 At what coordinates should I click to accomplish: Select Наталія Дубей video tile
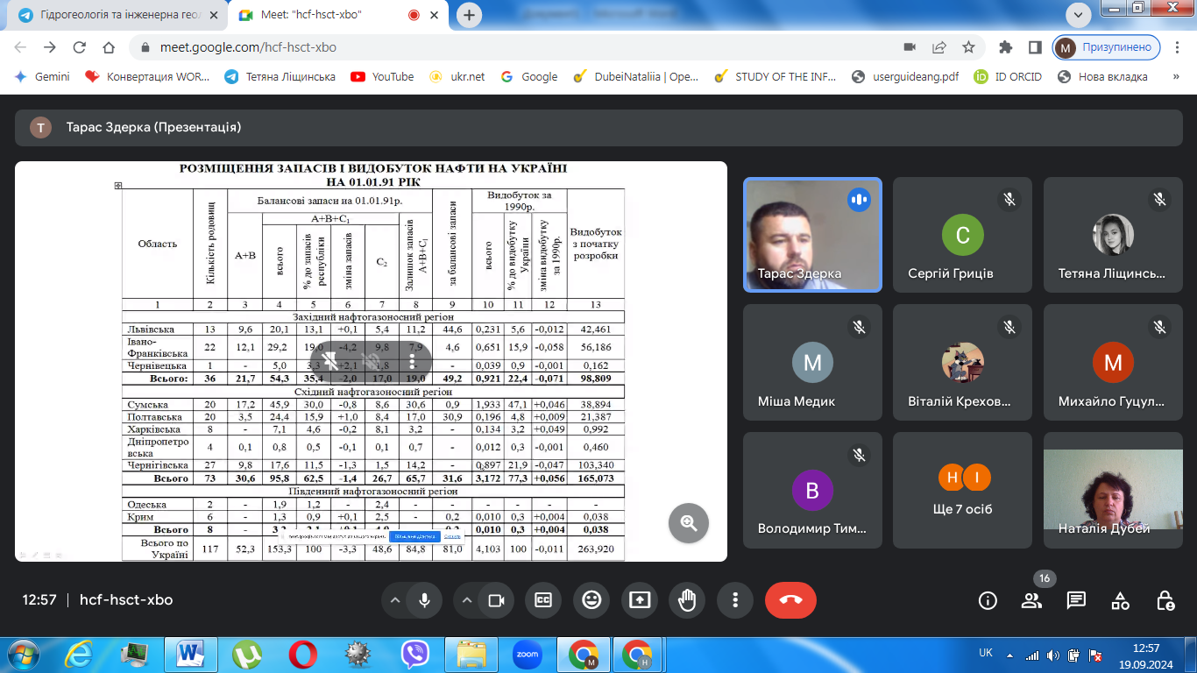pos(1112,497)
